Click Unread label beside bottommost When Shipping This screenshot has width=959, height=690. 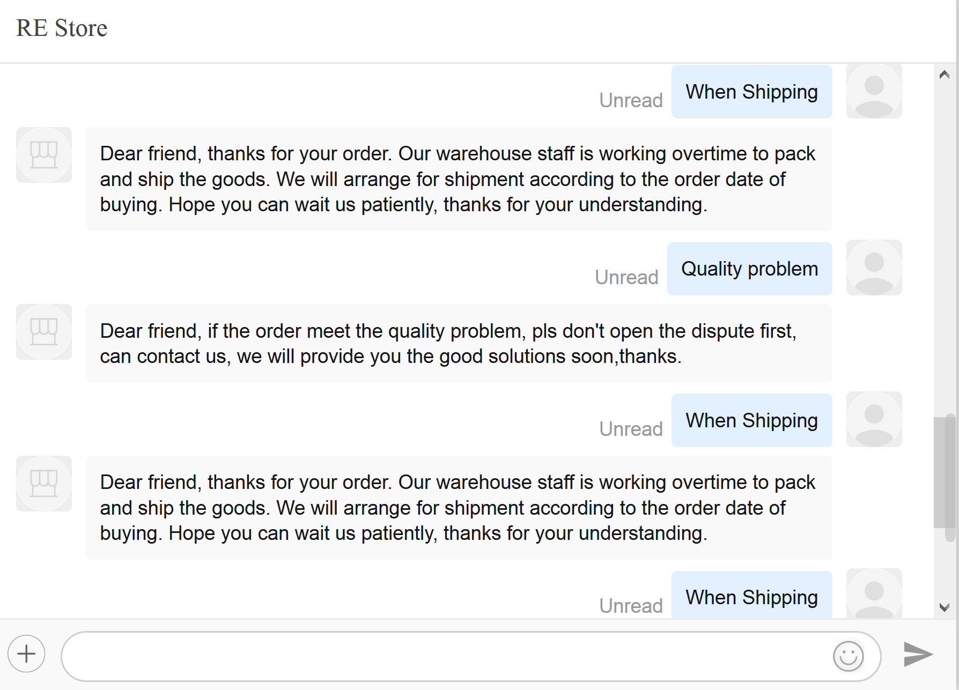pyautogui.click(x=631, y=606)
